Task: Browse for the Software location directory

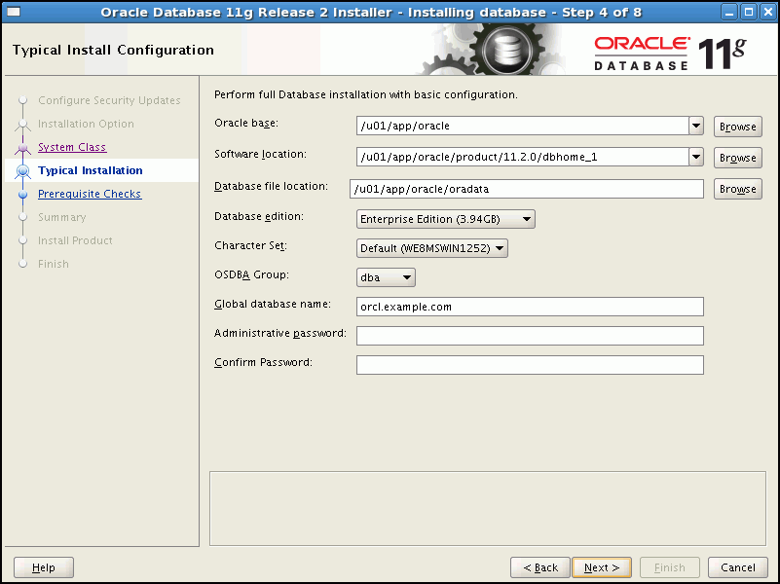Action: [737, 158]
